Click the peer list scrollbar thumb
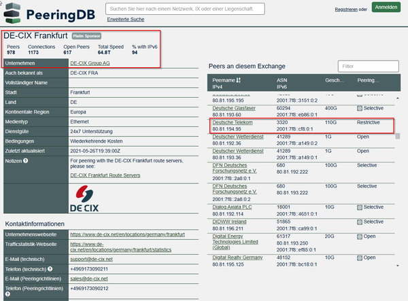The height and width of the screenshot is (301, 408). pyautogui.click(x=398, y=136)
